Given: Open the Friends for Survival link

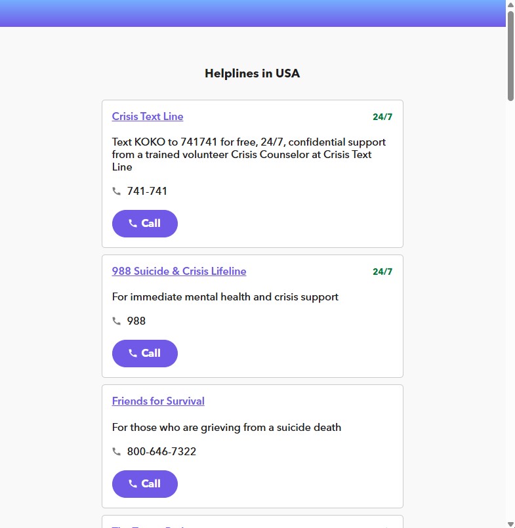Looking at the screenshot, I should tap(158, 401).
